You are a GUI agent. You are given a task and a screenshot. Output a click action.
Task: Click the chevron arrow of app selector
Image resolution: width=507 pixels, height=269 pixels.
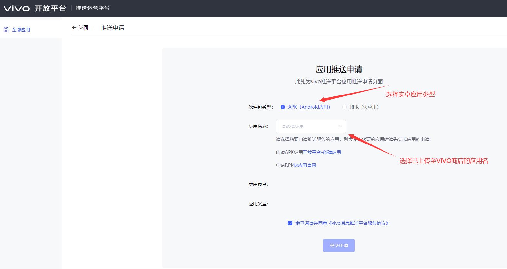pos(340,126)
